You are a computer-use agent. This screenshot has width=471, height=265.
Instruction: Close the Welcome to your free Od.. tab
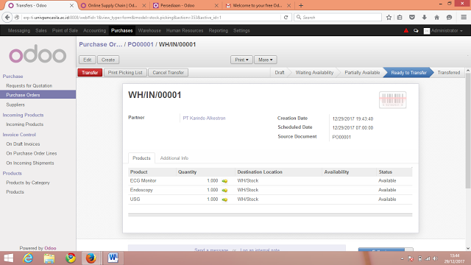click(x=288, y=5)
